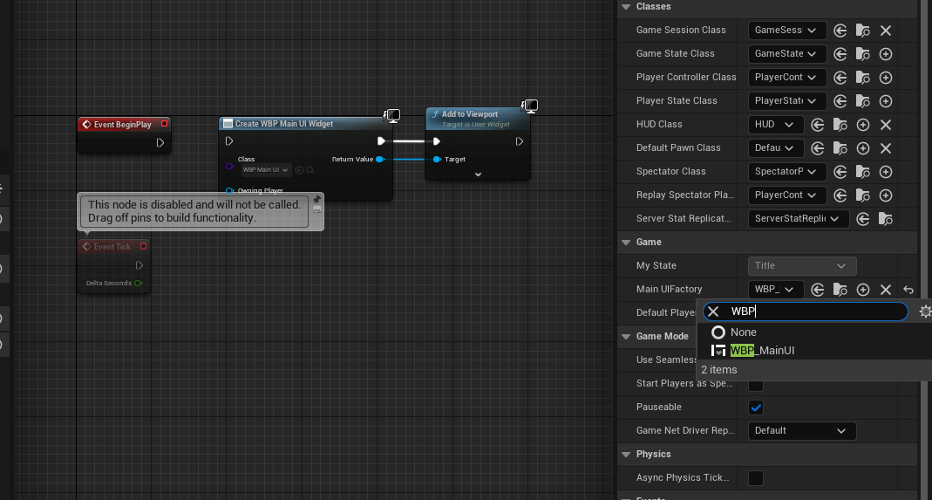Collapse the Physics section

point(626,454)
